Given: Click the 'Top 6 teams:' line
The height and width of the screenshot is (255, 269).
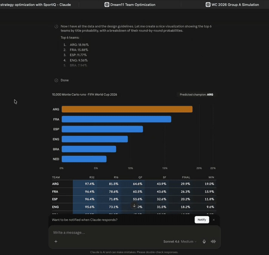Looking at the screenshot, I should point(70,38).
